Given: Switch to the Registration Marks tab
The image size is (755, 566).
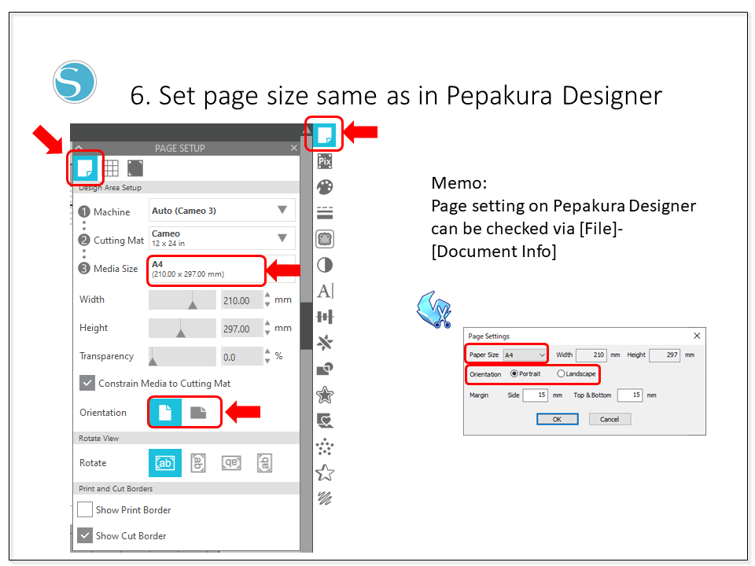Looking at the screenshot, I should (x=135, y=168).
